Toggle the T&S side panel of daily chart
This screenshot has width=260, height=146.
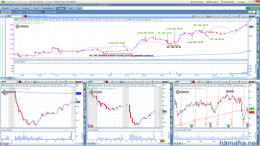258,94
